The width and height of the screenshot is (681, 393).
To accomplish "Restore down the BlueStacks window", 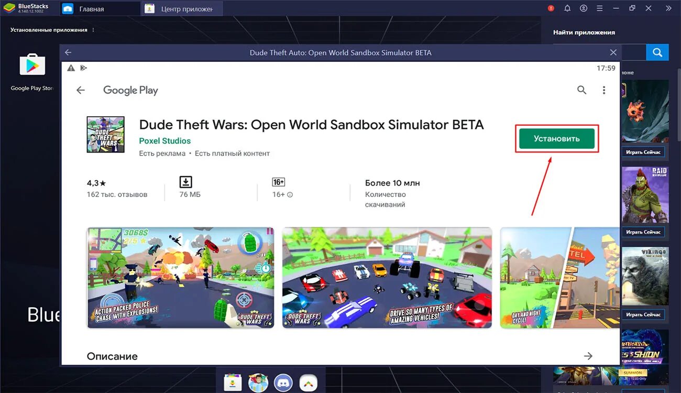I will [x=632, y=8].
